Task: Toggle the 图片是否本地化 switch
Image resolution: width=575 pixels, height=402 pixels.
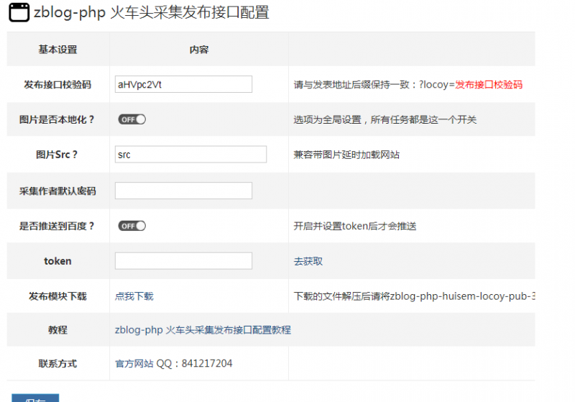Action: tap(132, 119)
